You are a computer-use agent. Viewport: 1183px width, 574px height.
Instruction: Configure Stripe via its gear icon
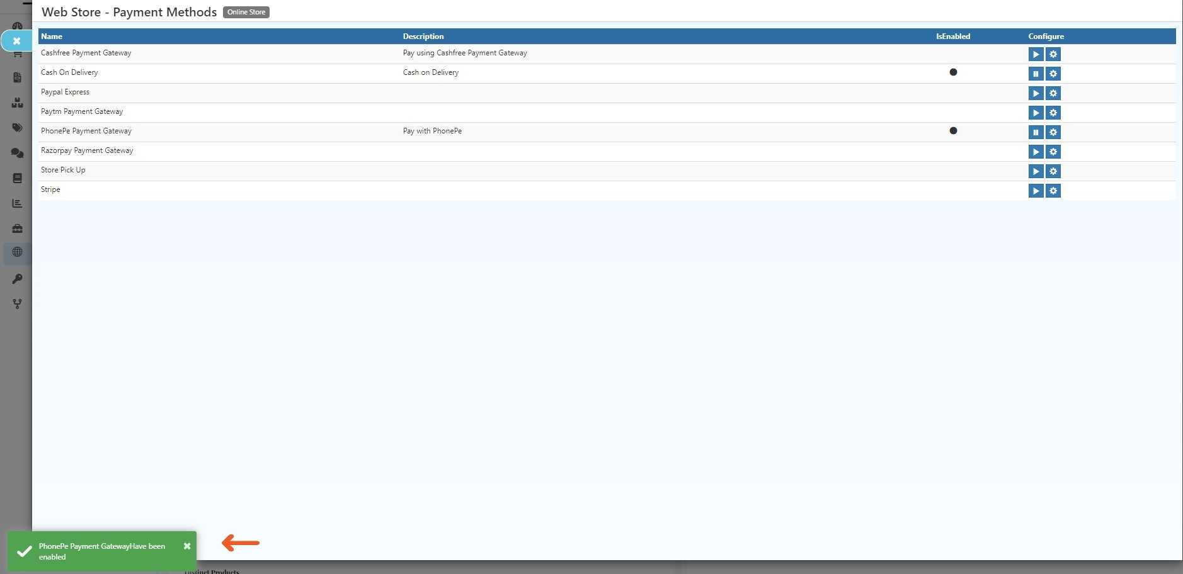tap(1053, 191)
